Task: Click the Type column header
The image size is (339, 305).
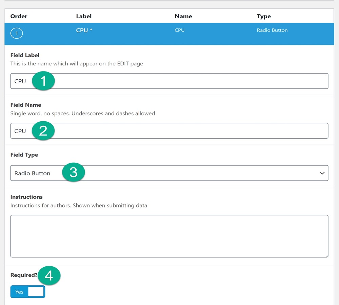Action: 264,16
